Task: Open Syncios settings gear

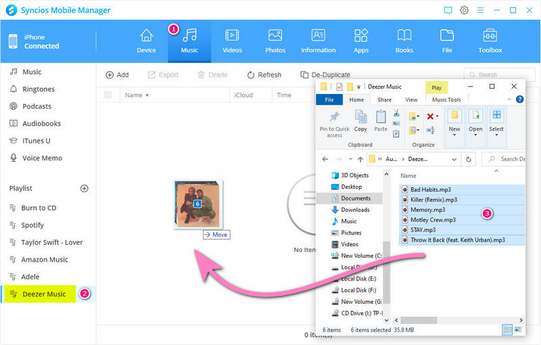Action: point(464,10)
